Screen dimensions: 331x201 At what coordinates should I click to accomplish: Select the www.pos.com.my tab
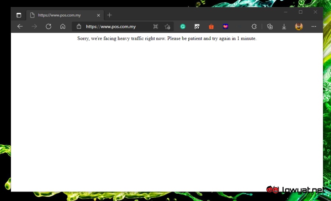pos(61,15)
